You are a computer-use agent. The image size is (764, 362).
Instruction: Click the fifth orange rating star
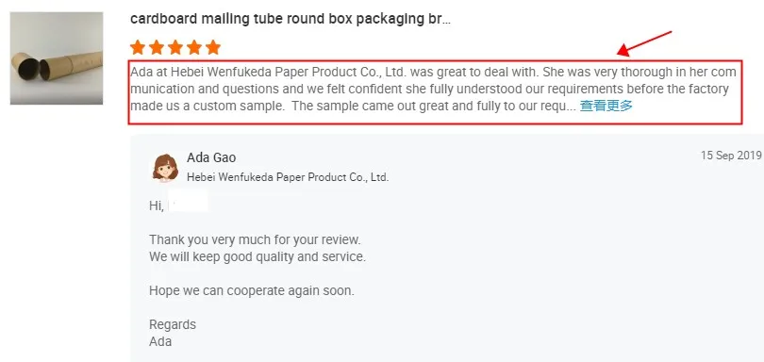[x=213, y=47]
